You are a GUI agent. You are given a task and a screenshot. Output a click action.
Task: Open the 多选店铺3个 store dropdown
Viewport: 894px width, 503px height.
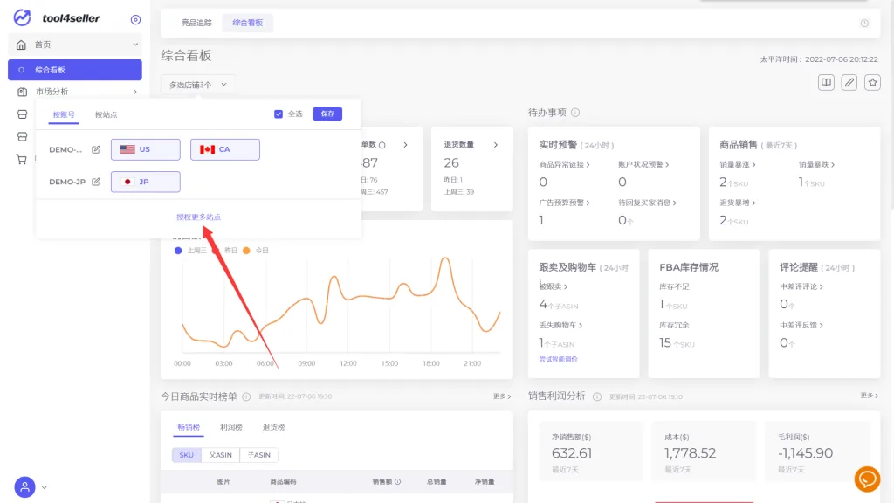tap(198, 85)
